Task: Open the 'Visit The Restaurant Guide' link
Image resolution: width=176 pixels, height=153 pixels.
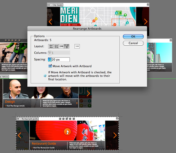Action: 43,148
